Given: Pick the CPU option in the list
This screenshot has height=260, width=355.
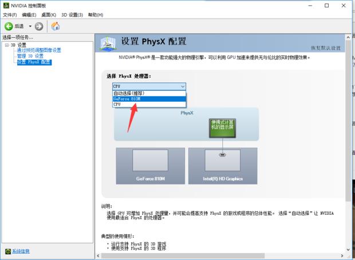Looking at the screenshot, I should 149,105.
